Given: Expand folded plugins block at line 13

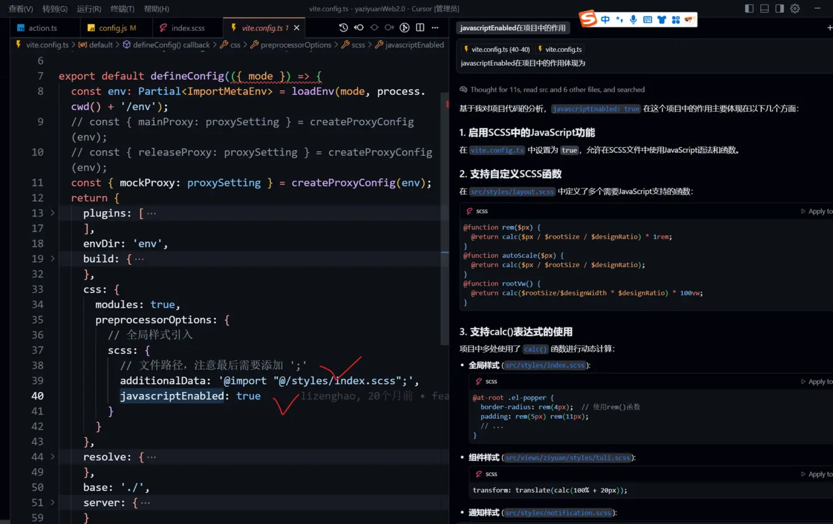Looking at the screenshot, I should [52, 213].
